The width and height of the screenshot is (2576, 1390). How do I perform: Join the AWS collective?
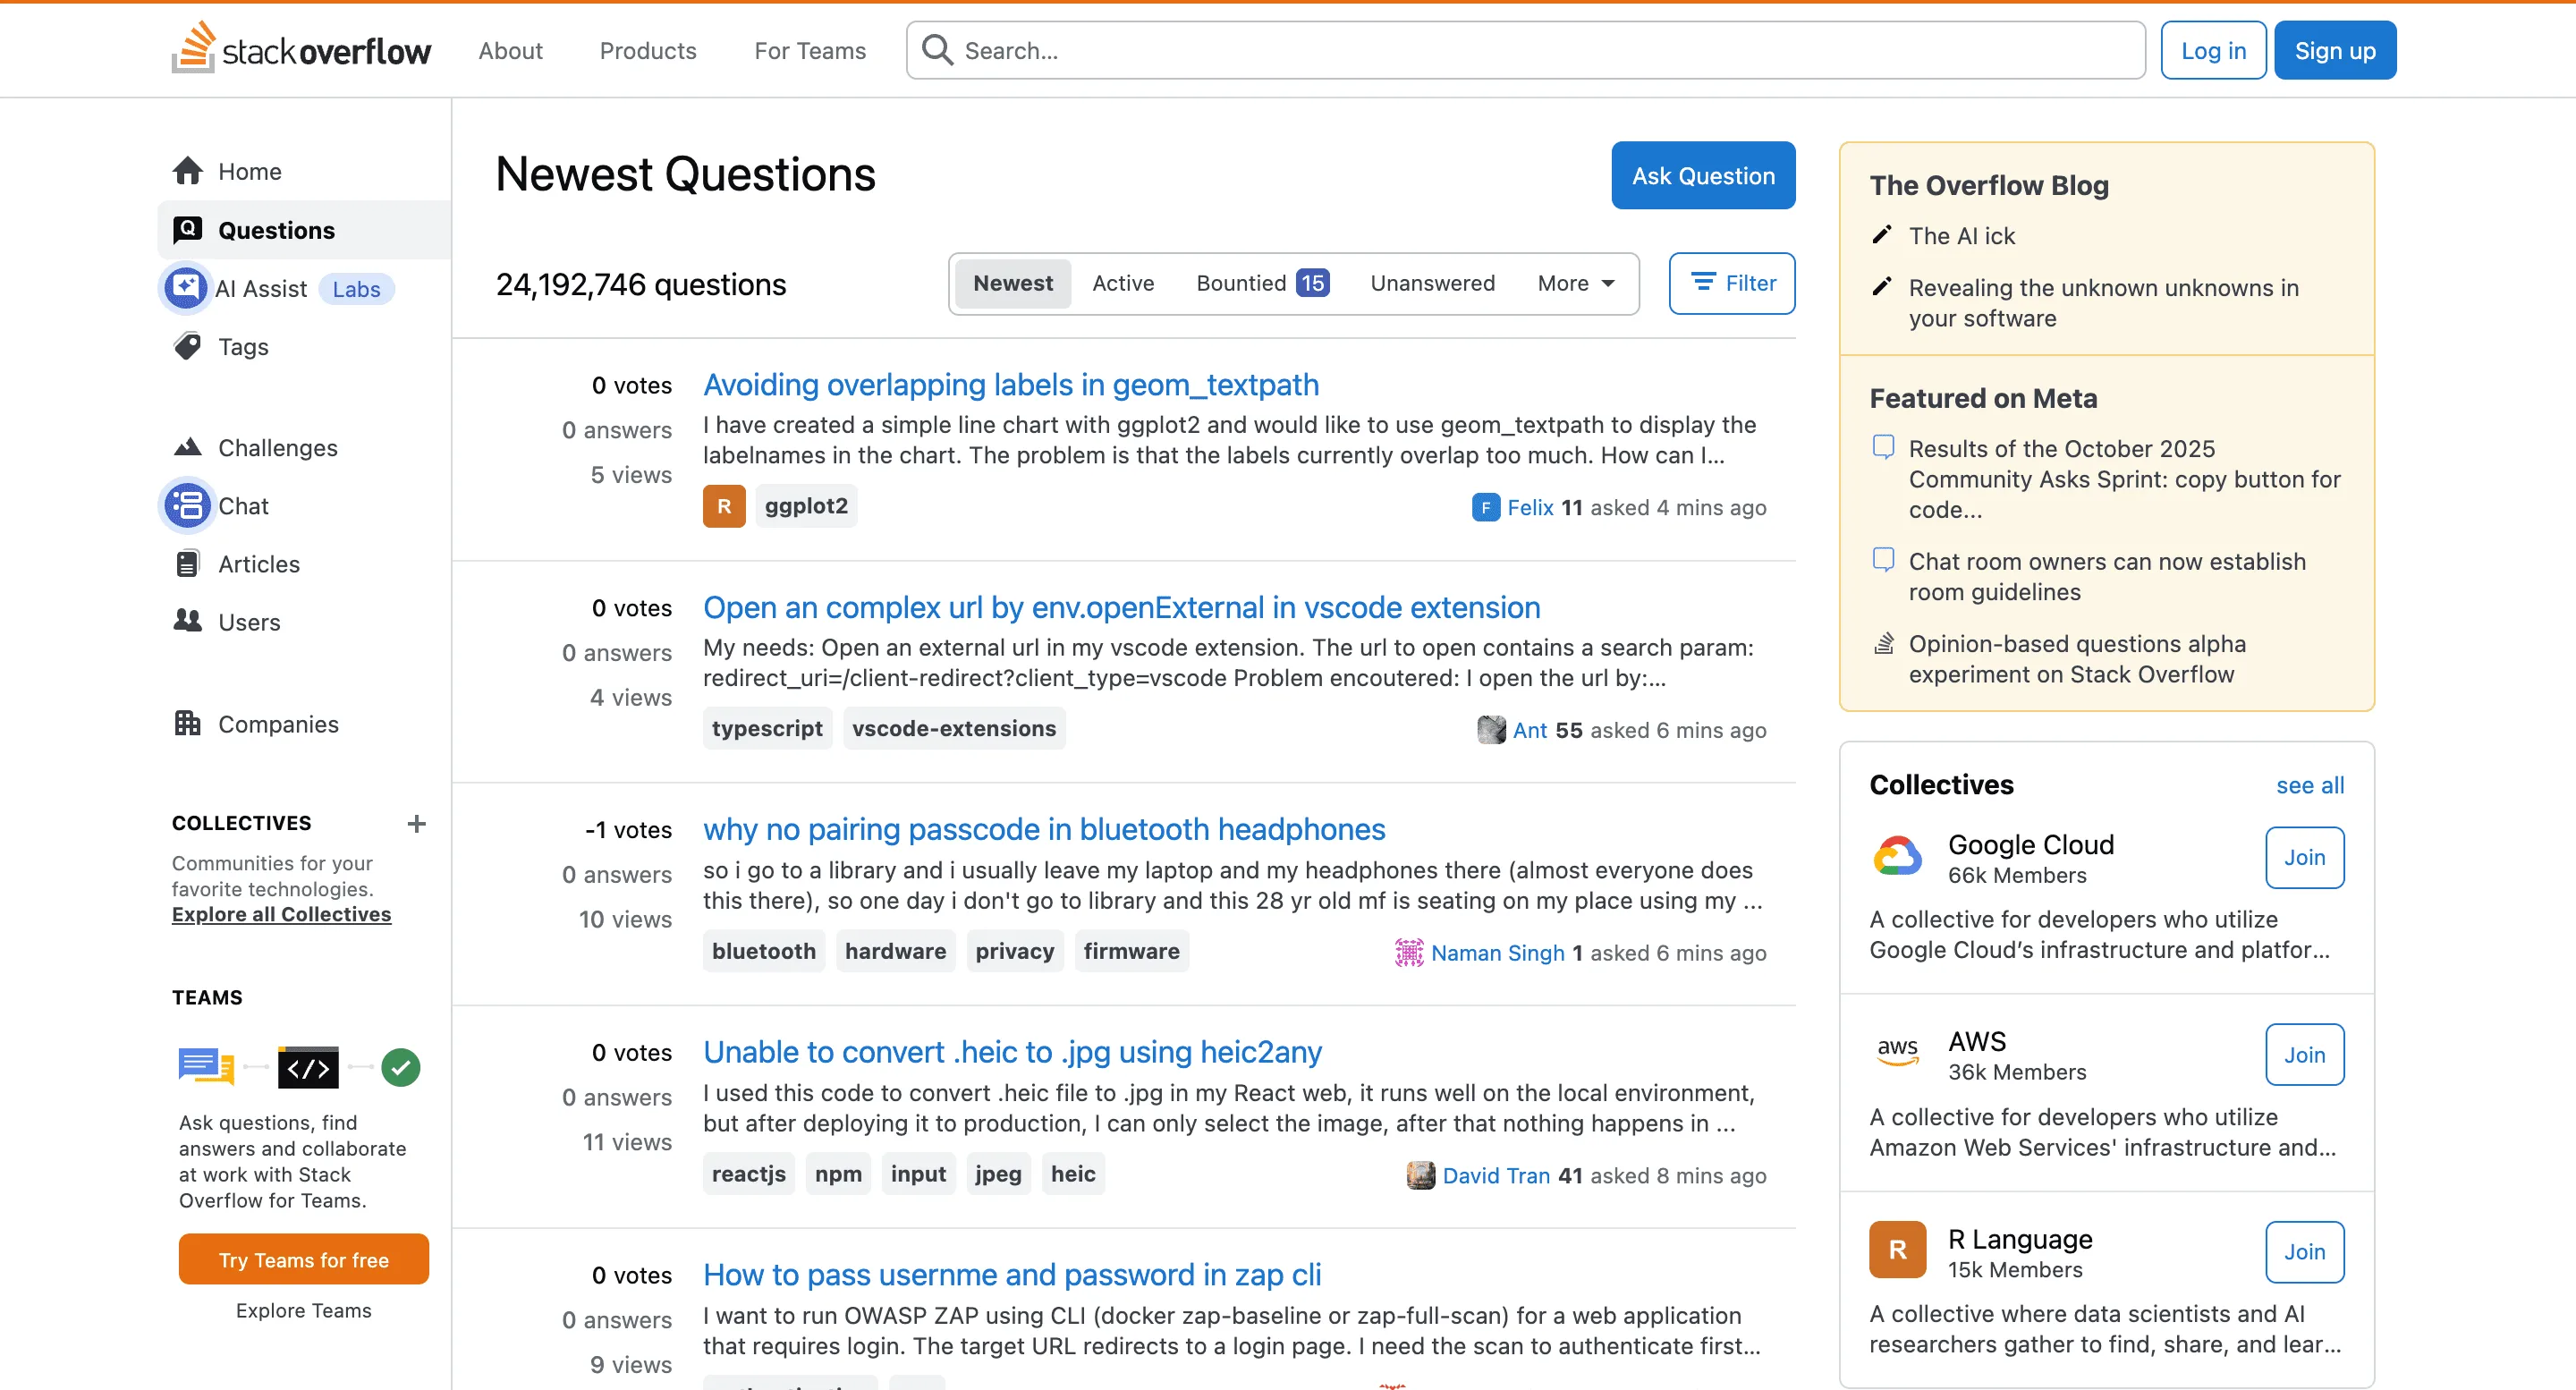(2304, 1054)
